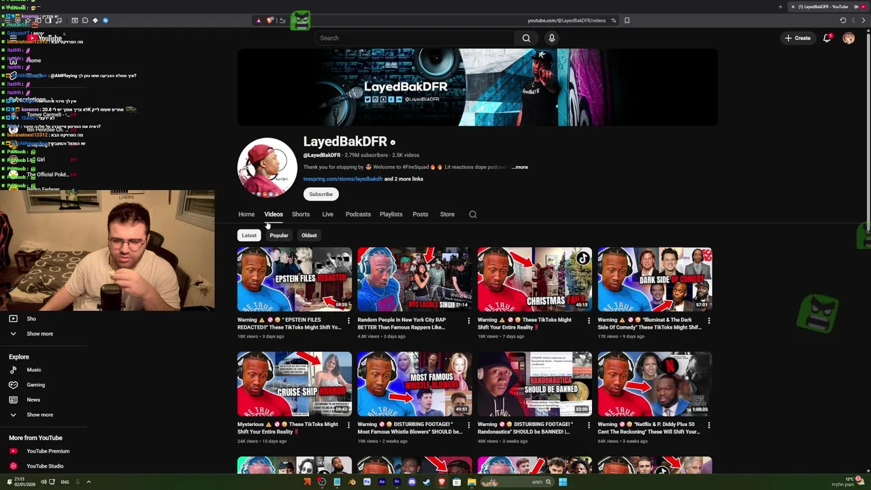Open the taskbar volume icon
The height and width of the screenshot is (490, 871).
[x=44, y=482]
